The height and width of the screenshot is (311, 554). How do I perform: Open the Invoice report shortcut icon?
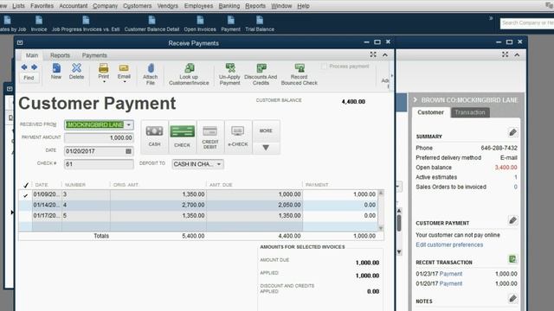click(39, 23)
